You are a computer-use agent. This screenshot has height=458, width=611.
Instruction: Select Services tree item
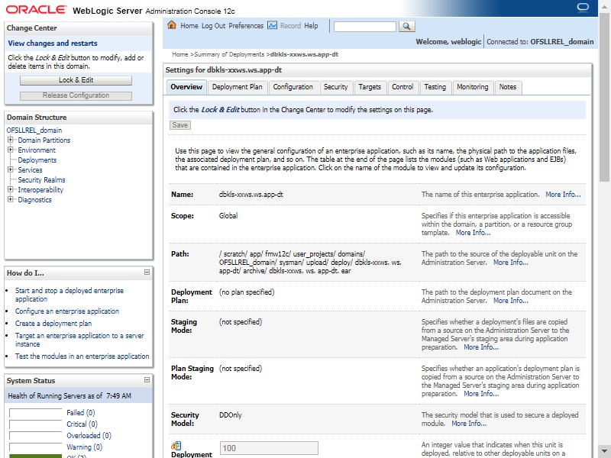tap(30, 169)
